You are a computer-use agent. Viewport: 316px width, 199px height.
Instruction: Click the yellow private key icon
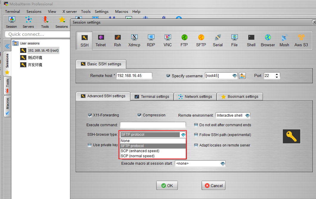[x=291, y=136]
